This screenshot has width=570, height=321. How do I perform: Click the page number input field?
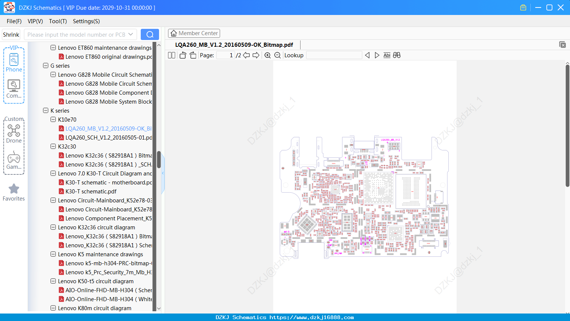pos(226,55)
